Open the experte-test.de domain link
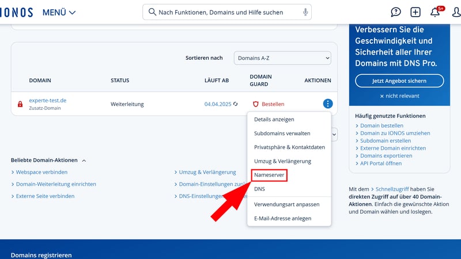The width and height of the screenshot is (461, 259). pos(48,100)
